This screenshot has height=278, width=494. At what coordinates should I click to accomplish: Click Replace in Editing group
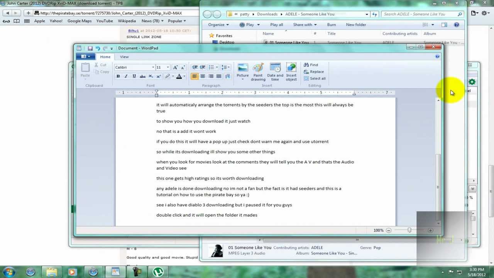314,72
